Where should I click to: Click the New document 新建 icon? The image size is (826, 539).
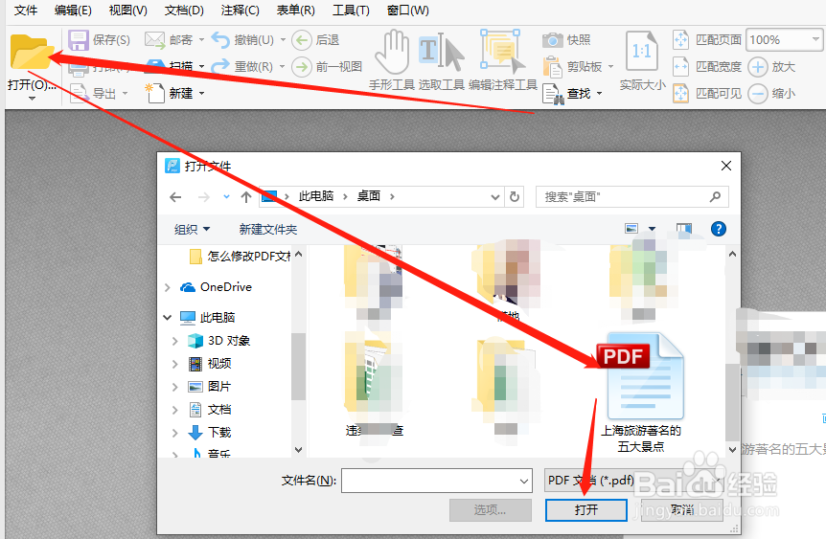155,93
